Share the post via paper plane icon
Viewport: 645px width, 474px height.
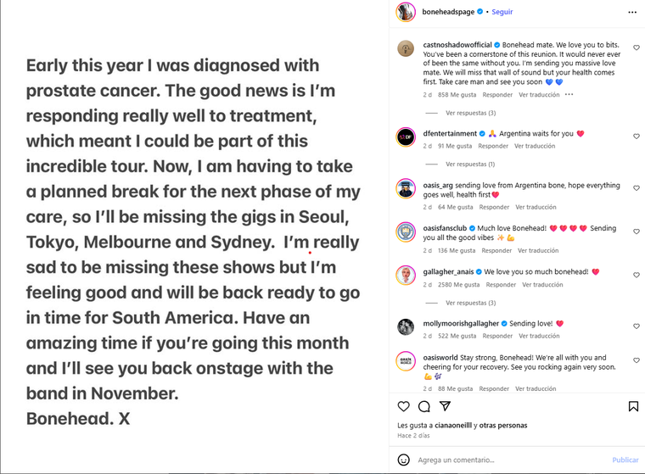click(445, 406)
